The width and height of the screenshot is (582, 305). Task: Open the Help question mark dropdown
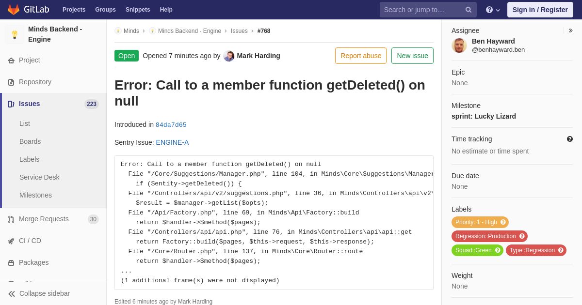point(492,10)
